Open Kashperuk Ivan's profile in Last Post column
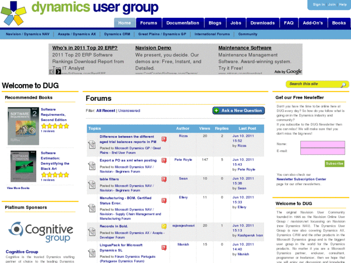 250,235
